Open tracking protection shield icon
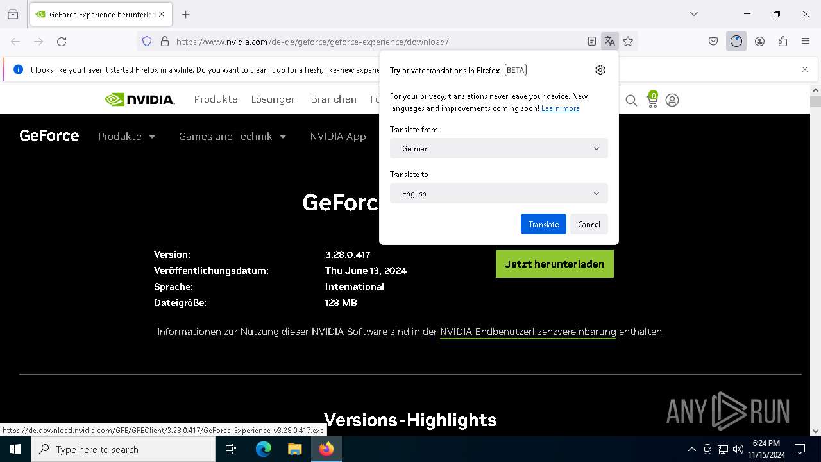This screenshot has height=462, width=821. click(147, 42)
